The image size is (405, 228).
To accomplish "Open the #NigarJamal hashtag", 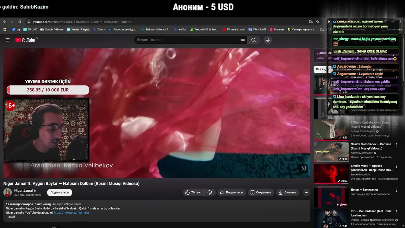I will (x=72, y=204).
